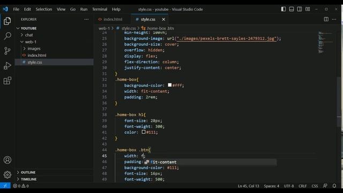This screenshot has width=343, height=193.
Task: Open the Go menu
Action: pyautogui.click(x=73, y=9)
